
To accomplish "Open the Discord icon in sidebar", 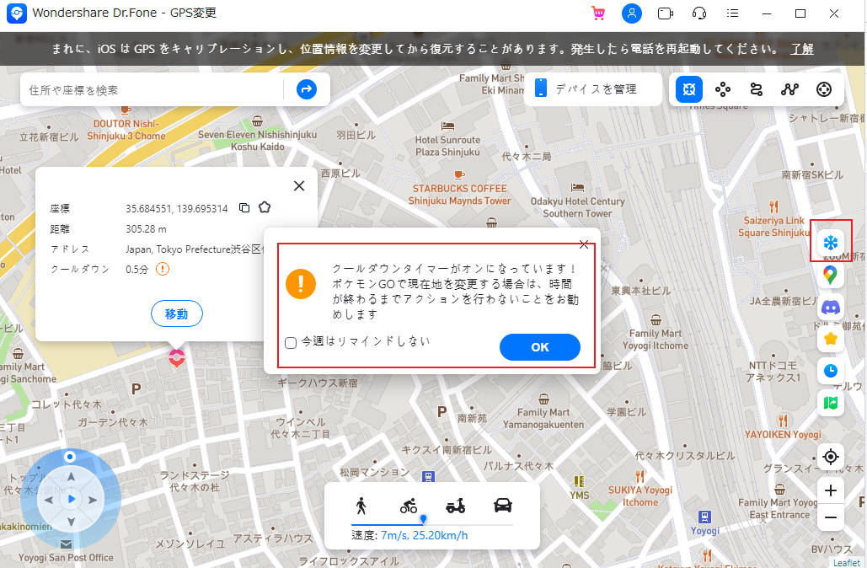I will point(831,307).
